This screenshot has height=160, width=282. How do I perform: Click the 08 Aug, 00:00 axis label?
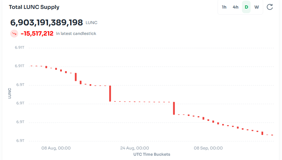(56, 148)
